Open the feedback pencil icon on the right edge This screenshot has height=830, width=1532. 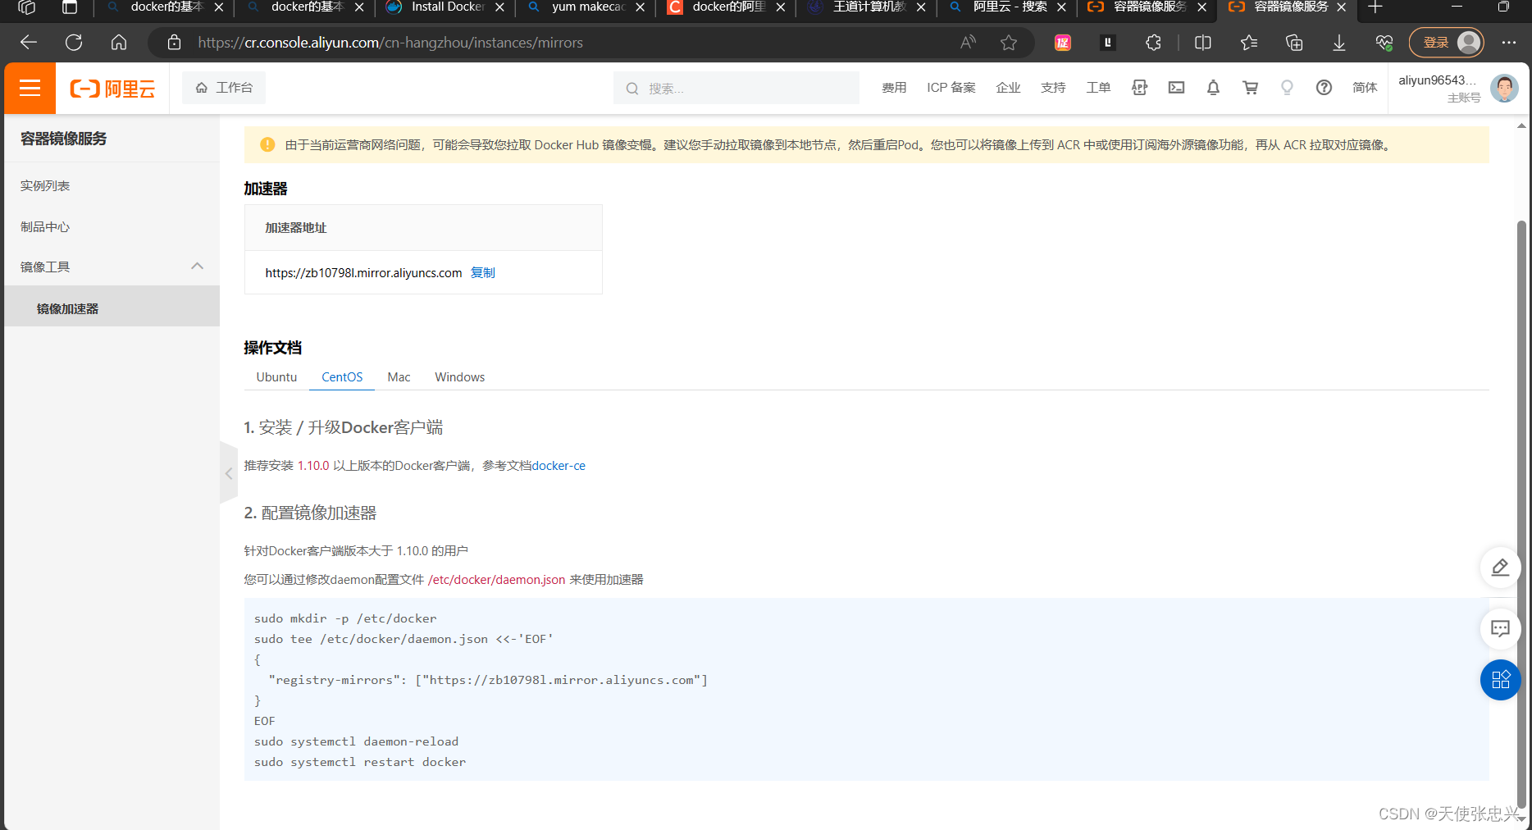click(1500, 568)
